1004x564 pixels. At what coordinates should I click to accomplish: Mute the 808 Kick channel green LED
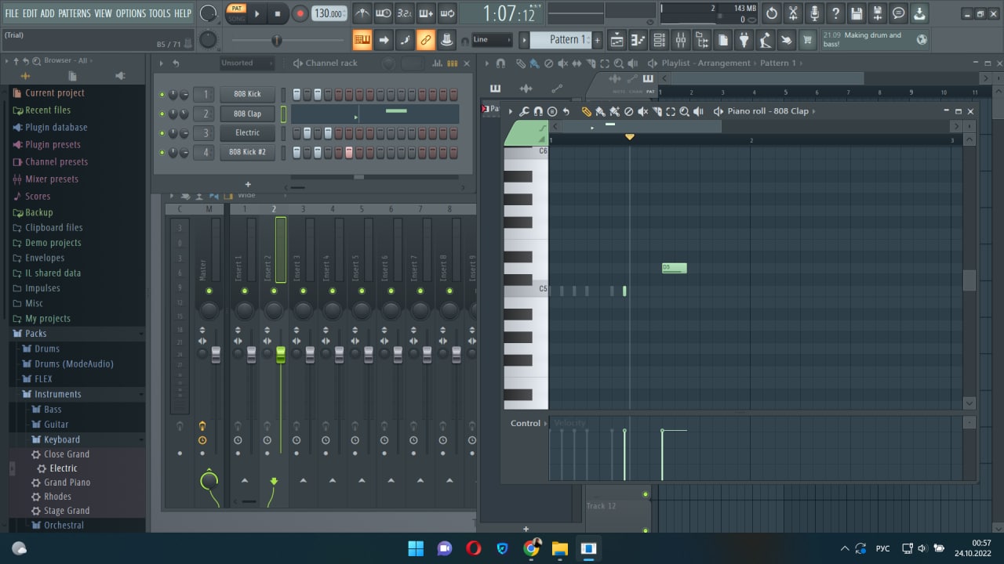click(x=162, y=95)
